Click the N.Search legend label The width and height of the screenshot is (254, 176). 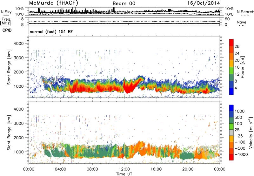click(x=245, y=12)
